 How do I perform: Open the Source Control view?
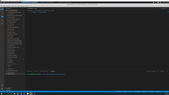point(2,16)
